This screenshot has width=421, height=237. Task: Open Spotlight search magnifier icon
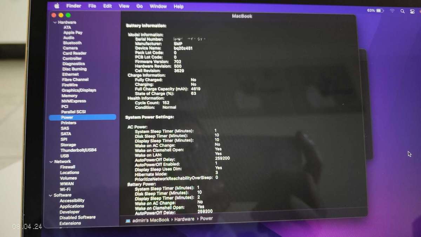tap(402, 11)
